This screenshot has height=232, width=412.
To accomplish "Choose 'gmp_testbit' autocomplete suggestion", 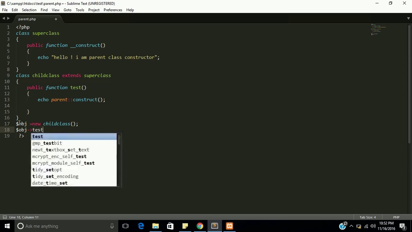I will pos(74,143).
